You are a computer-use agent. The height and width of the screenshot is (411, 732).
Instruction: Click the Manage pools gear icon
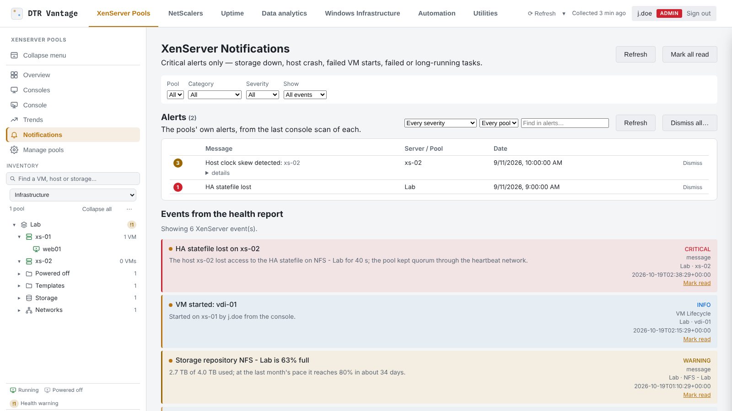coord(14,150)
